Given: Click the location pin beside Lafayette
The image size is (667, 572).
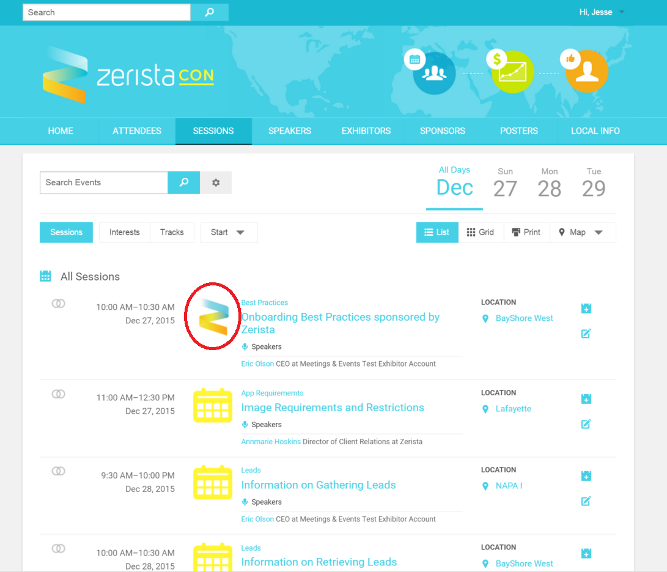Looking at the screenshot, I should [485, 409].
